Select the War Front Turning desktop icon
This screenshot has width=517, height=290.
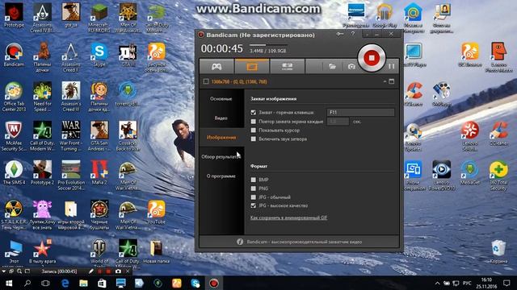pyautogui.click(x=70, y=136)
